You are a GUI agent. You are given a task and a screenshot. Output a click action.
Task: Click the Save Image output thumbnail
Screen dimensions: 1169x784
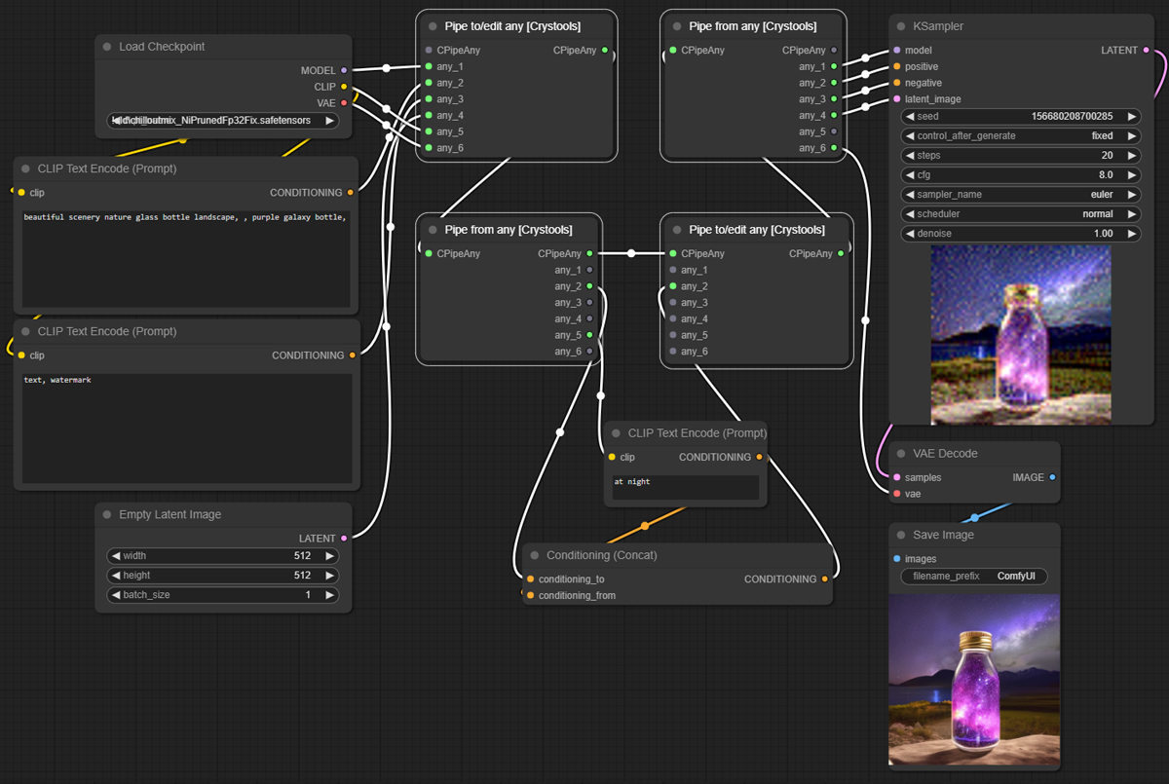(974, 679)
